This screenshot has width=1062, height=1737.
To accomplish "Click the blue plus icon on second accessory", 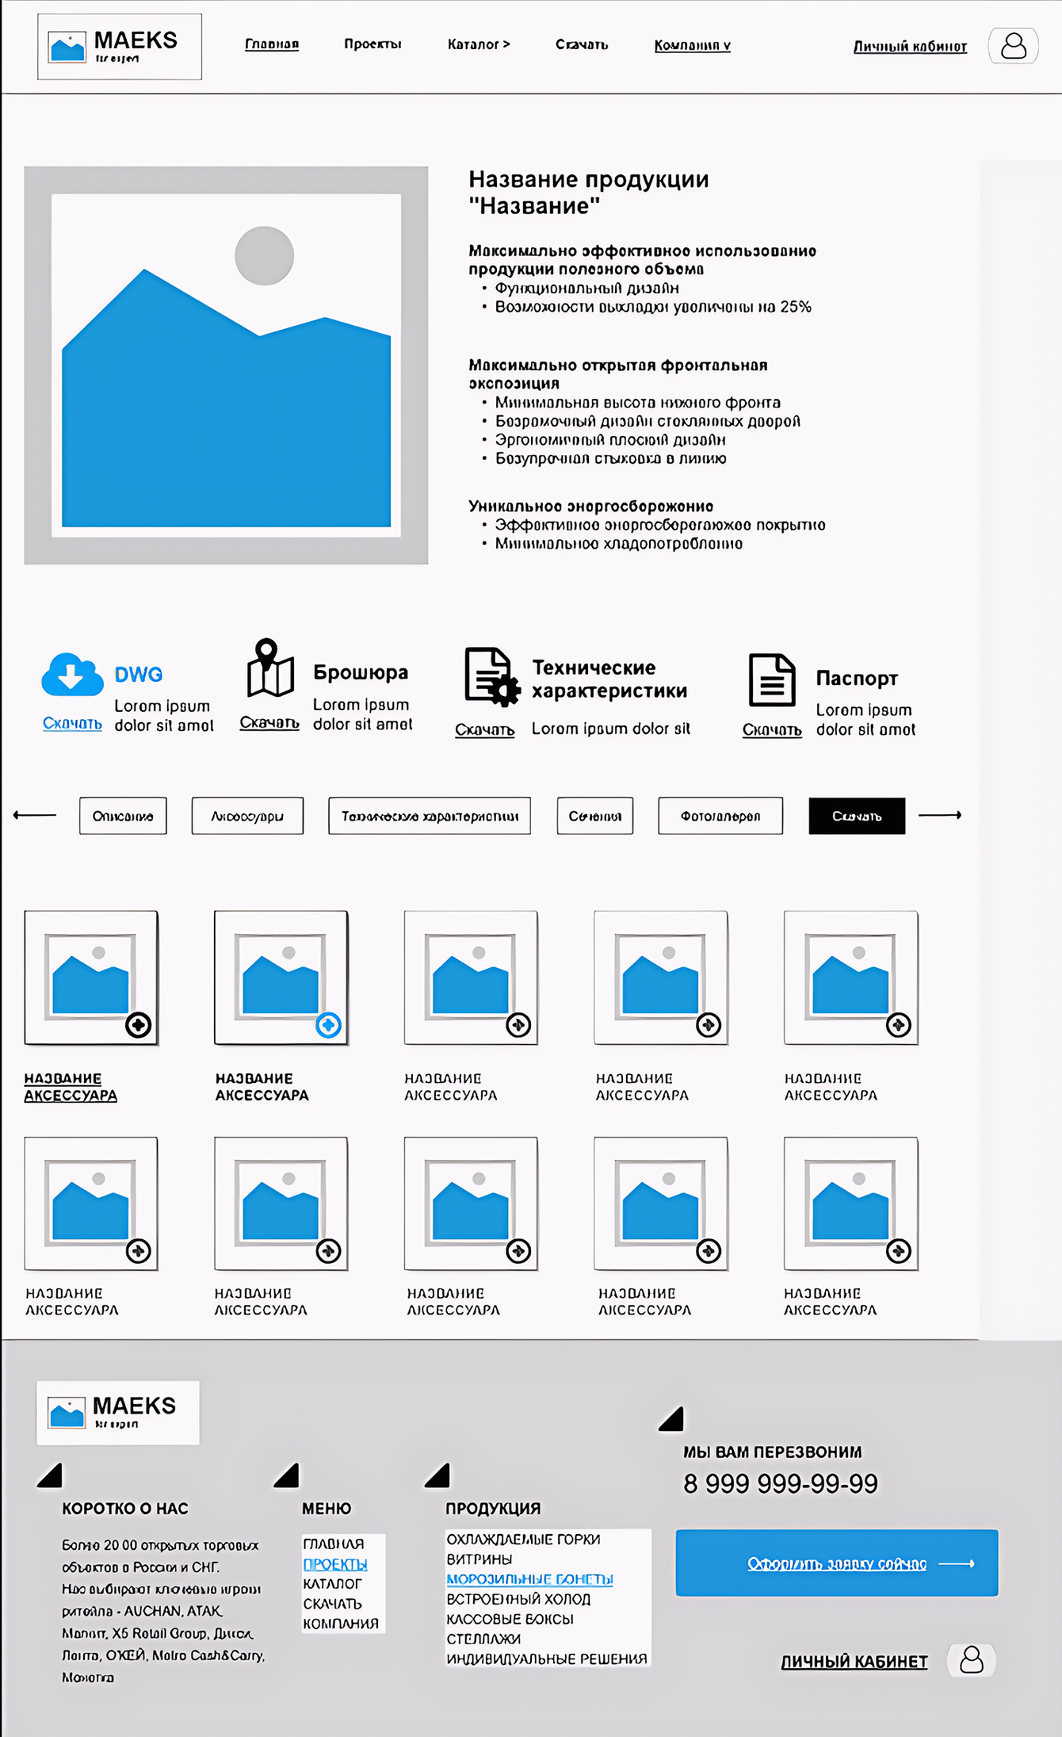I will [328, 1025].
